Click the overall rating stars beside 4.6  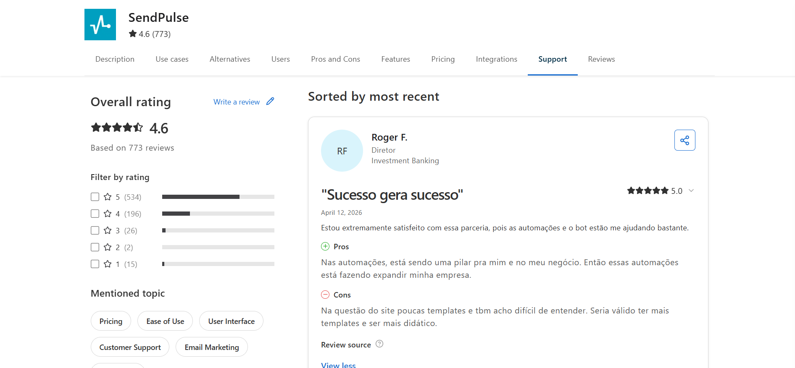coord(117,127)
